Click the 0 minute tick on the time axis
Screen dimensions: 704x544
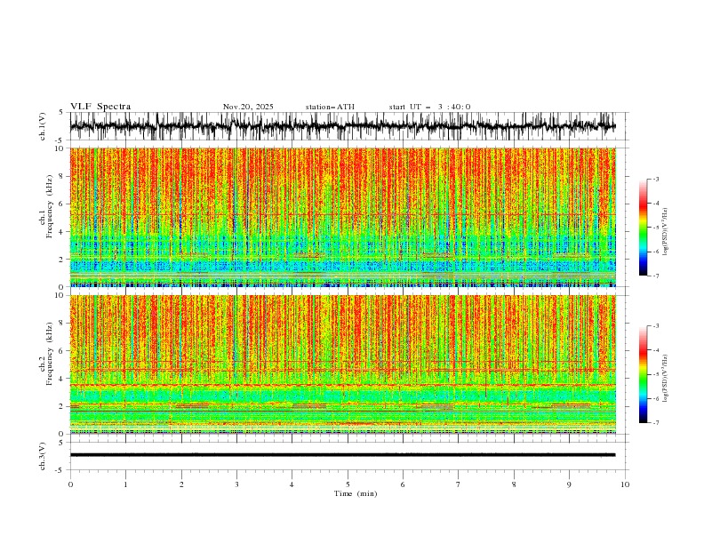70,484
